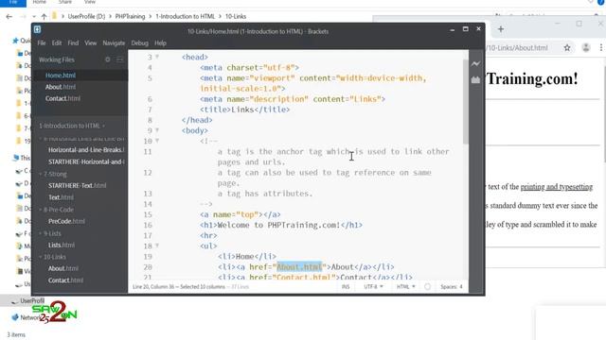Click PHPTraining in Explorer address bar
Viewport: 606px width, 340px height.
[x=131, y=17]
